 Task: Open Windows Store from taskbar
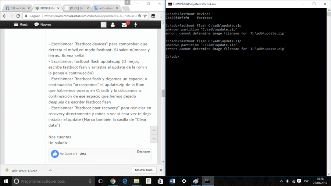(160, 181)
